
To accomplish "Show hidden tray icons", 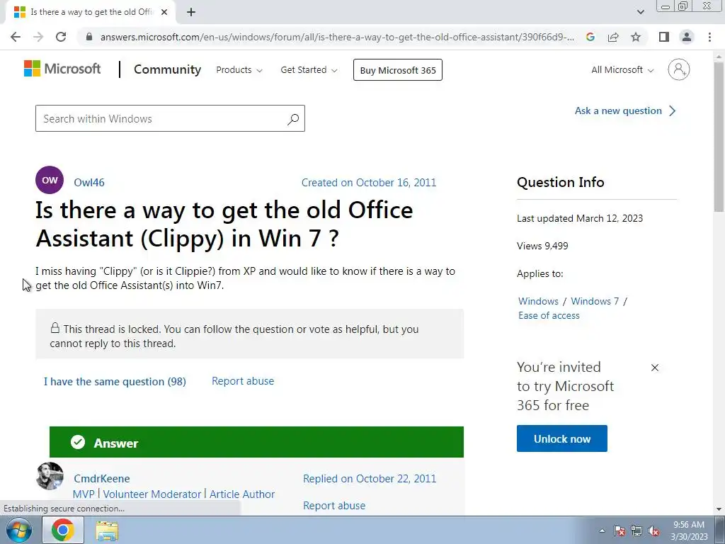I will pos(602,531).
